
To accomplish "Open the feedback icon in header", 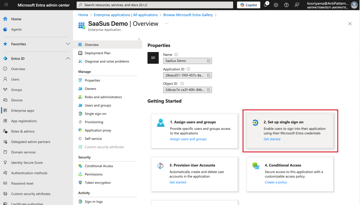I will coord(297,5).
